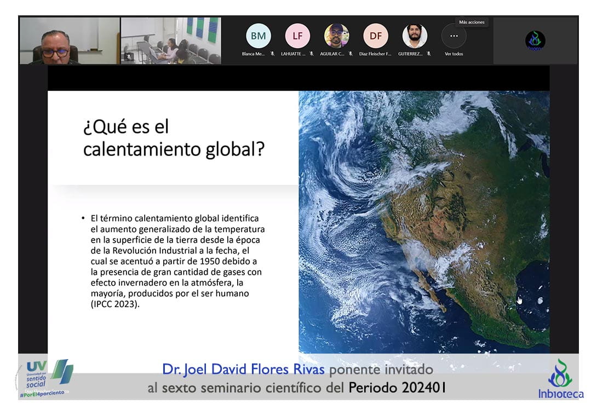Click Blanca's BM participant avatar
The height and width of the screenshot is (416, 597).
click(258, 36)
